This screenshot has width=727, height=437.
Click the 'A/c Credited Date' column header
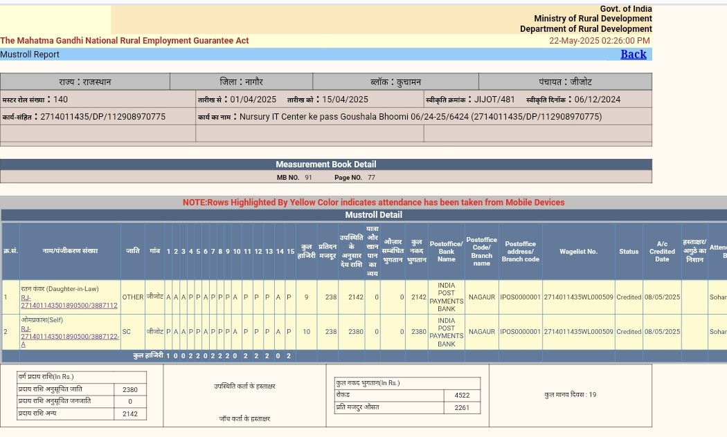click(662, 252)
